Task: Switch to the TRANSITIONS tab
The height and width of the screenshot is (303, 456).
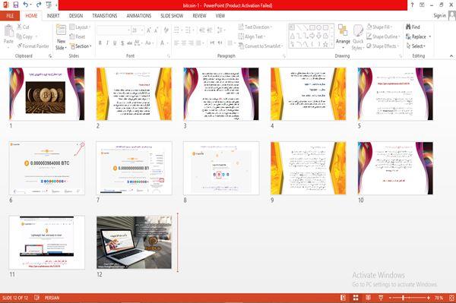Action: click(x=105, y=16)
